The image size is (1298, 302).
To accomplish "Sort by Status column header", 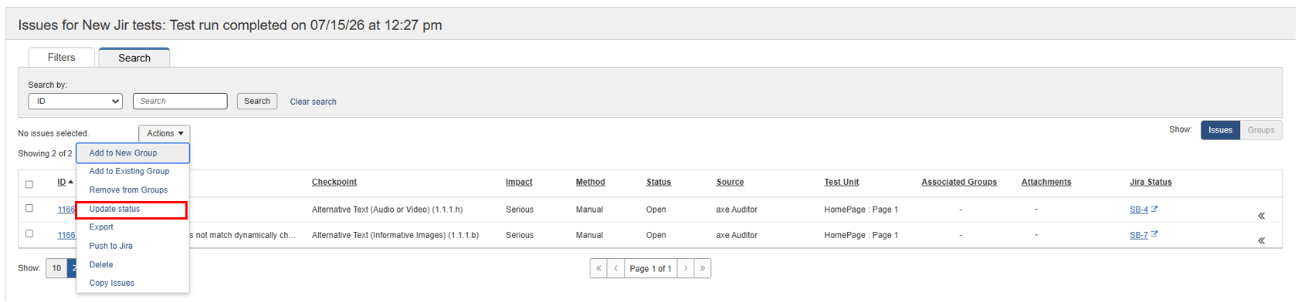I will 659,182.
